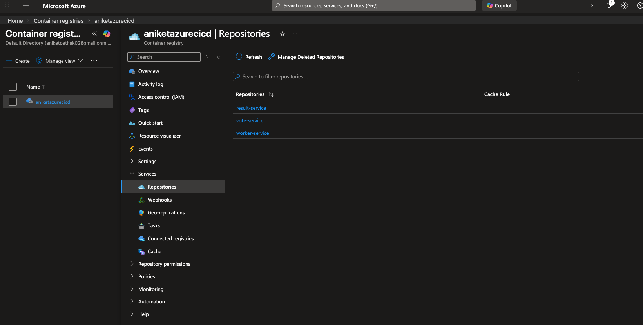Collapse the resource menu with double-chevron
This screenshot has height=325, width=643.
click(x=219, y=57)
